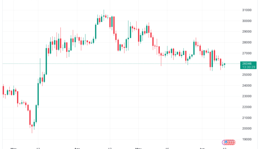Select the May label on time axis
This screenshot has height=149, width=260.
[138, 148]
